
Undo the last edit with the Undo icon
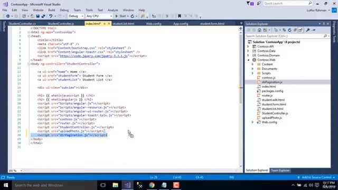click(x=51, y=16)
